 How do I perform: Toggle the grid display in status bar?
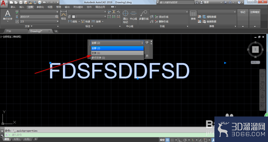tap(167, 140)
